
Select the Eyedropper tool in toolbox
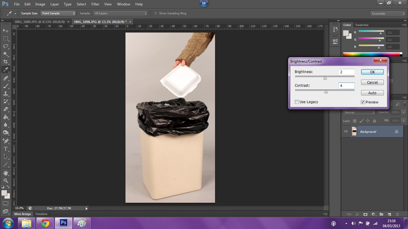(6, 69)
